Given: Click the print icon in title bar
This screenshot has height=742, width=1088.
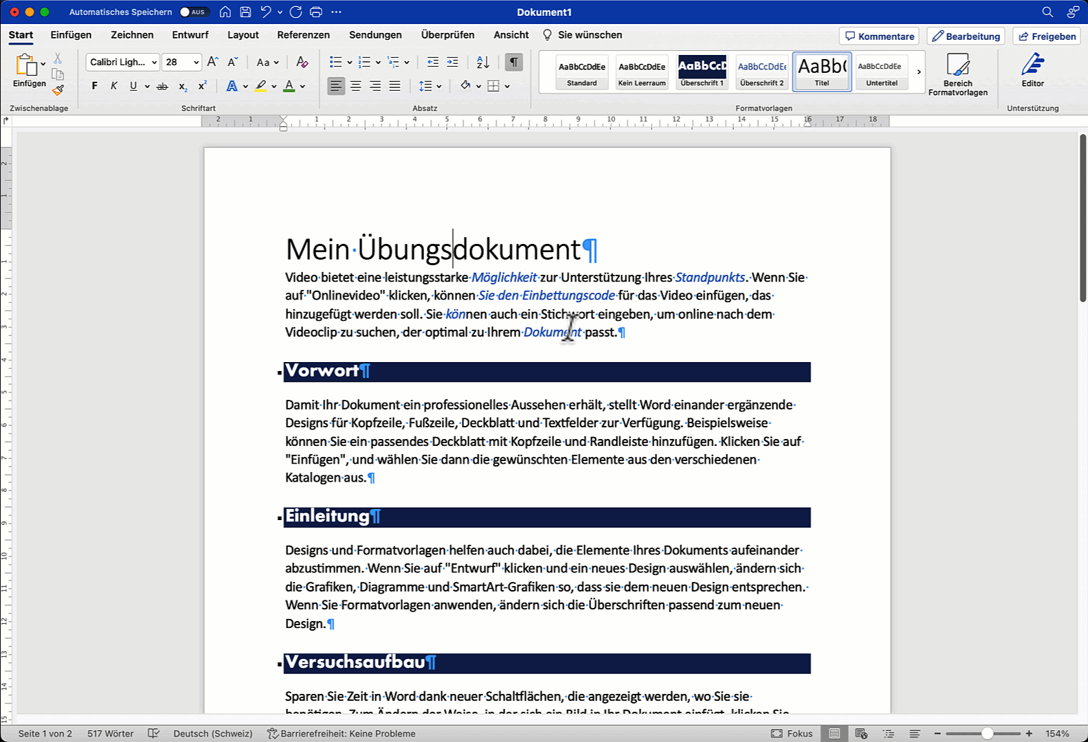Looking at the screenshot, I should coord(315,12).
